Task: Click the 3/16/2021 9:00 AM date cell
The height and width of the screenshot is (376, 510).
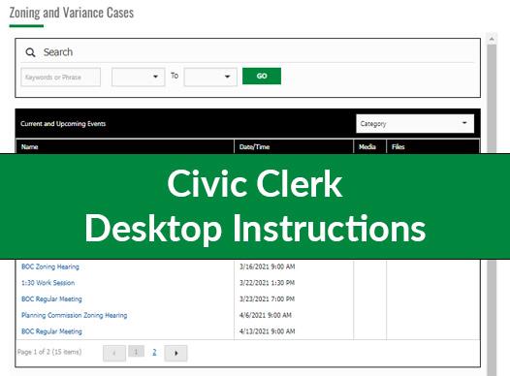Action: (268, 266)
